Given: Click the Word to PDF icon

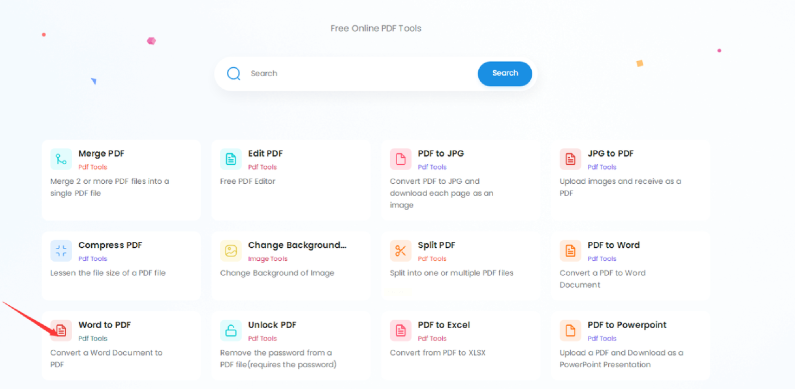Looking at the screenshot, I should pyautogui.click(x=61, y=330).
